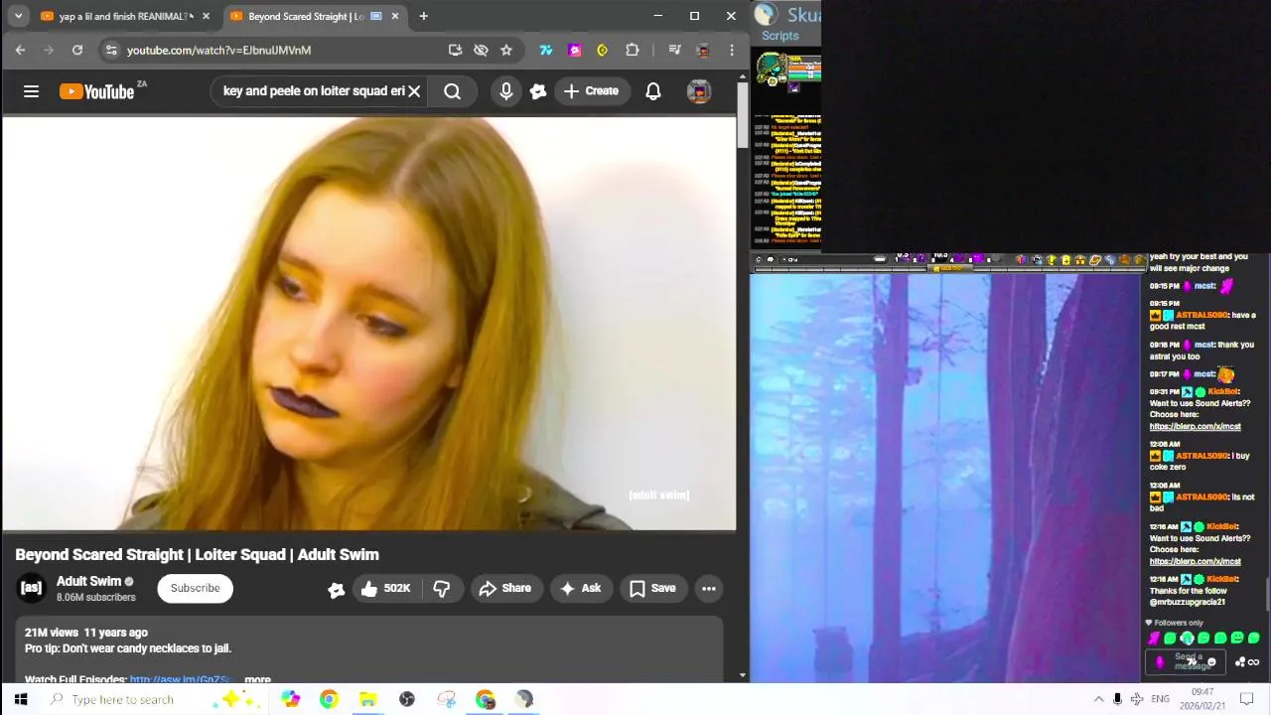Open the Chrome profile avatar

(703, 50)
